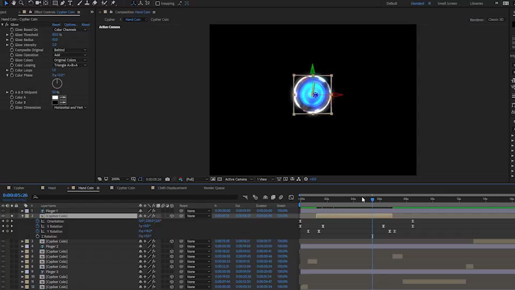Open the Color Looping dropdown
The width and height of the screenshot is (515, 290).
pos(70,65)
